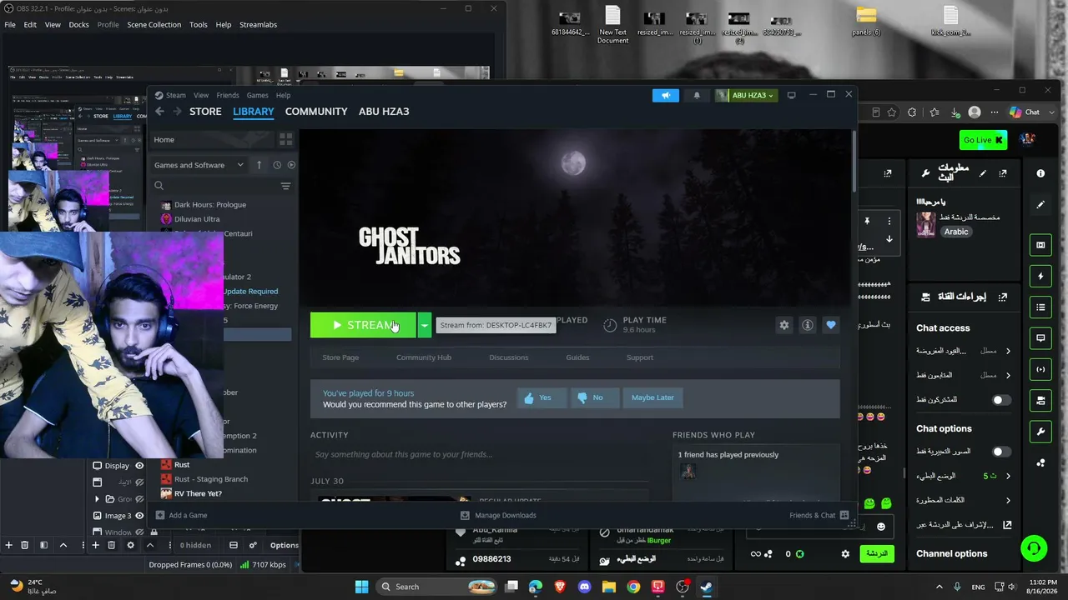Edit stream info with pencil icon
Screen dimensions: 1068x600
pos(983,173)
